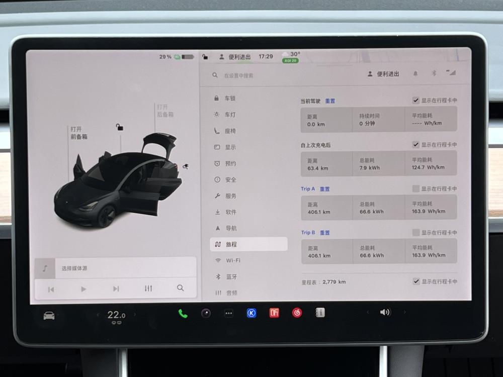Open the more apps (three dots) launcher
This screenshot has width=503, height=377.
pyautogui.click(x=229, y=313)
